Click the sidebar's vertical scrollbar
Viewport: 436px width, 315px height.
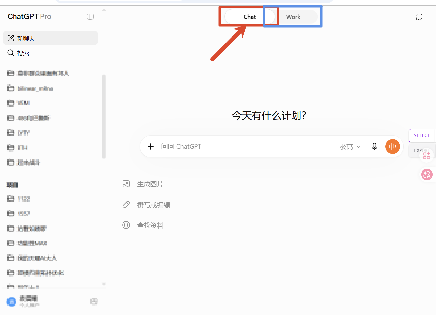[x=104, y=117]
